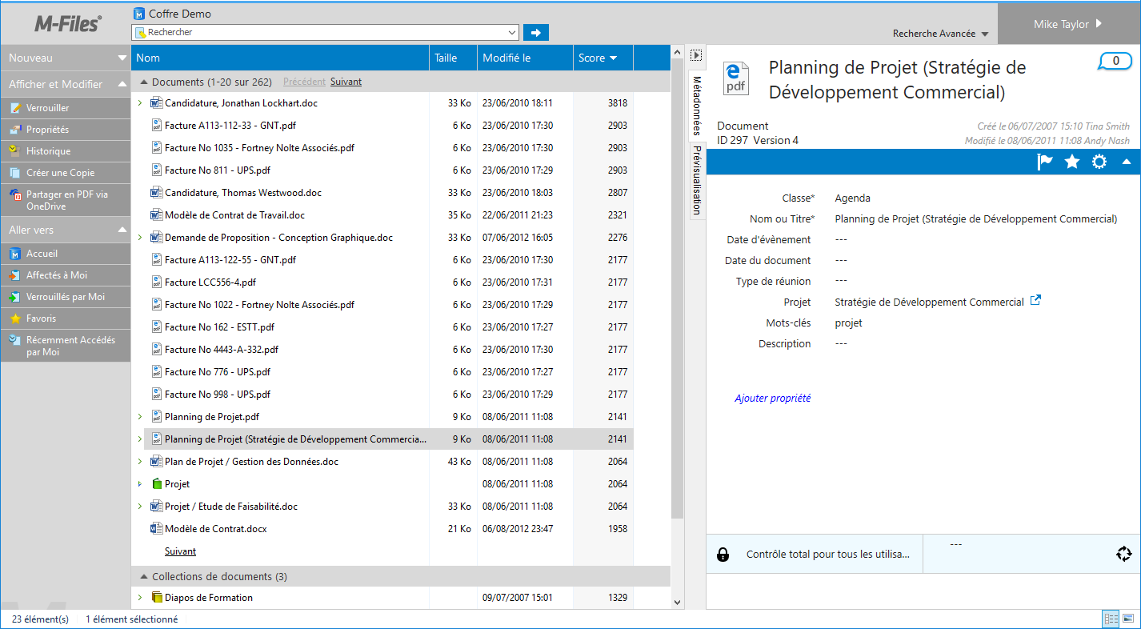Switch to details list view icon

[1111, 619]
